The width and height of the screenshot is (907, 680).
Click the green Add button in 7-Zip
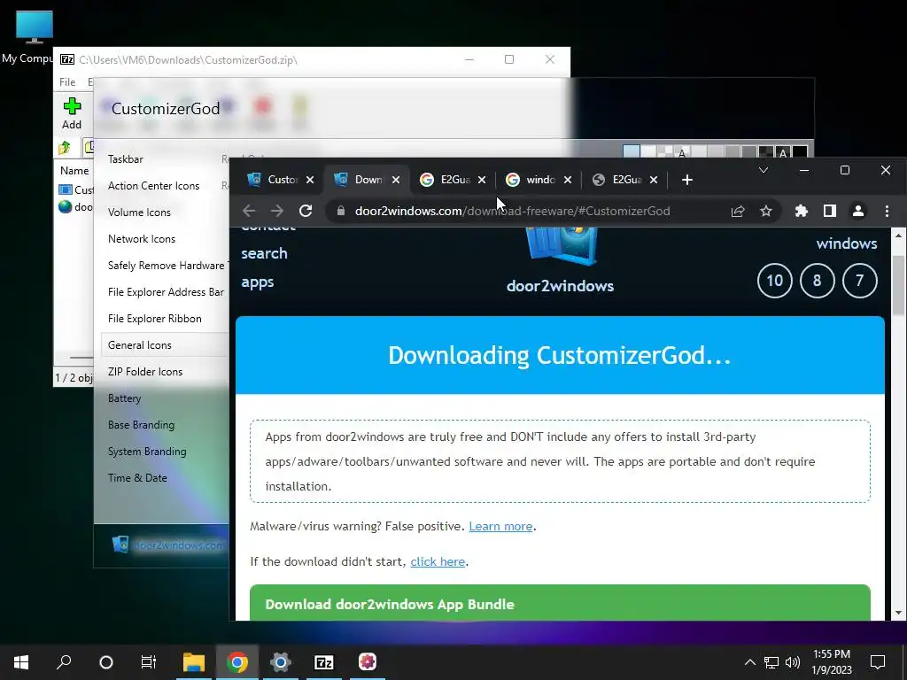tap(72, 113)
